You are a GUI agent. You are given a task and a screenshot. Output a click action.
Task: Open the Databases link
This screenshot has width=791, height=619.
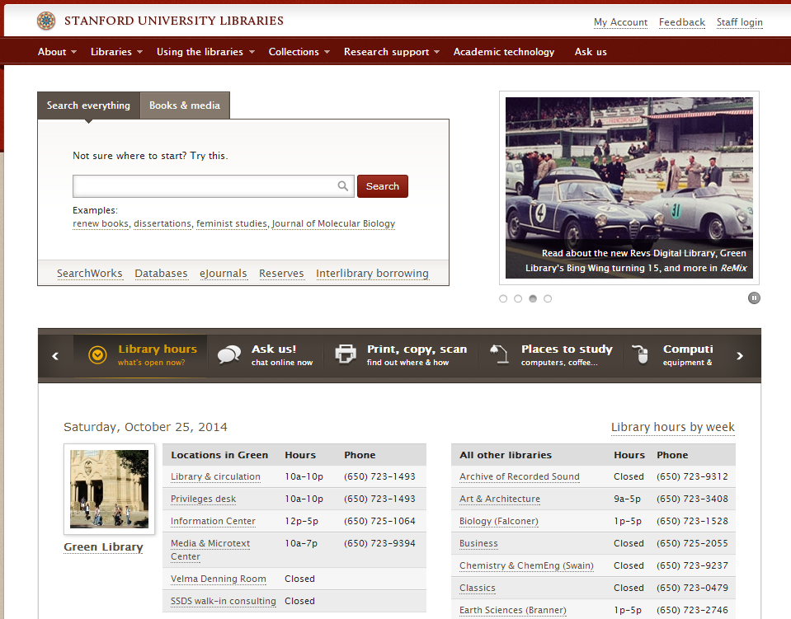tap(161, 273)
